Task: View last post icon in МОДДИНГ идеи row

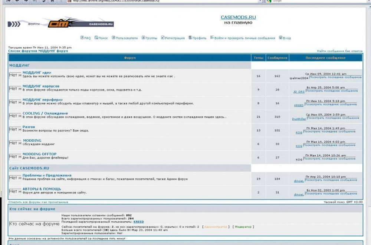Action: click(335, 77)
